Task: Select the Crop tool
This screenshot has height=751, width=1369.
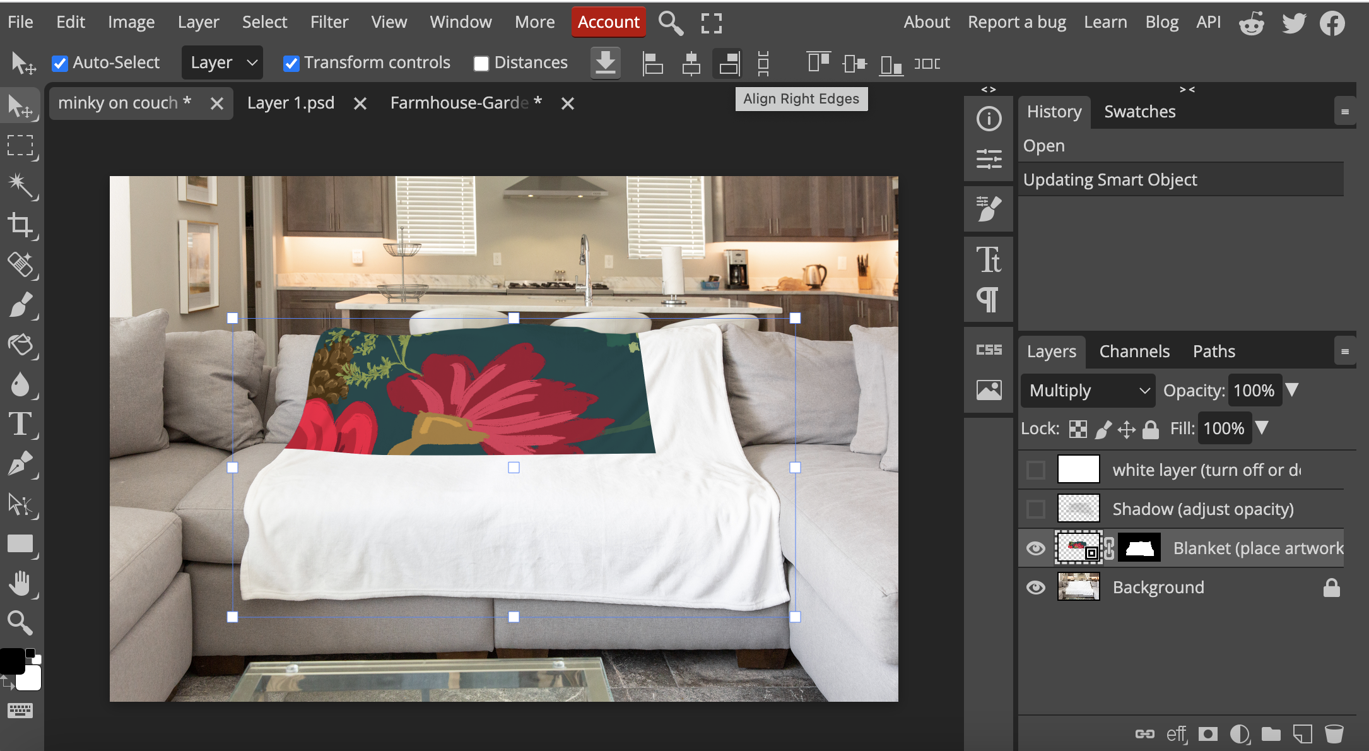Action: click(21, 225)
